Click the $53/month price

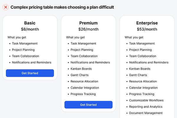click(x=147, y=29)
